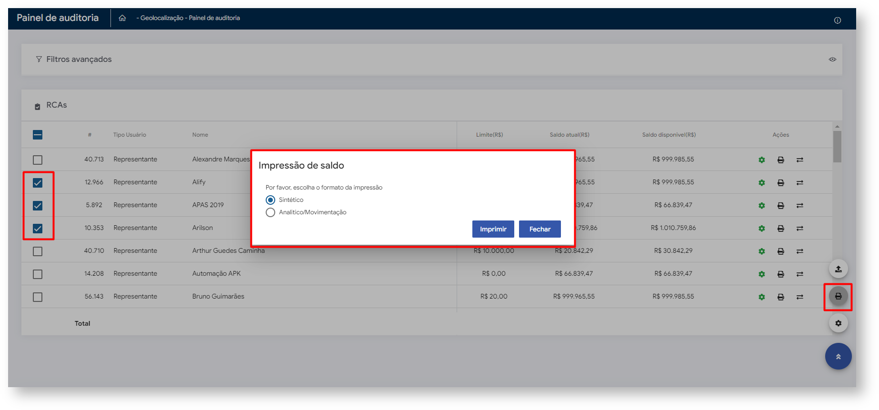Image resolution: width=879 pixels, height=410 pixels.
Task: Check the Arthur Guedes Caminha row checkbox
Action: click(x=38, y=251)
